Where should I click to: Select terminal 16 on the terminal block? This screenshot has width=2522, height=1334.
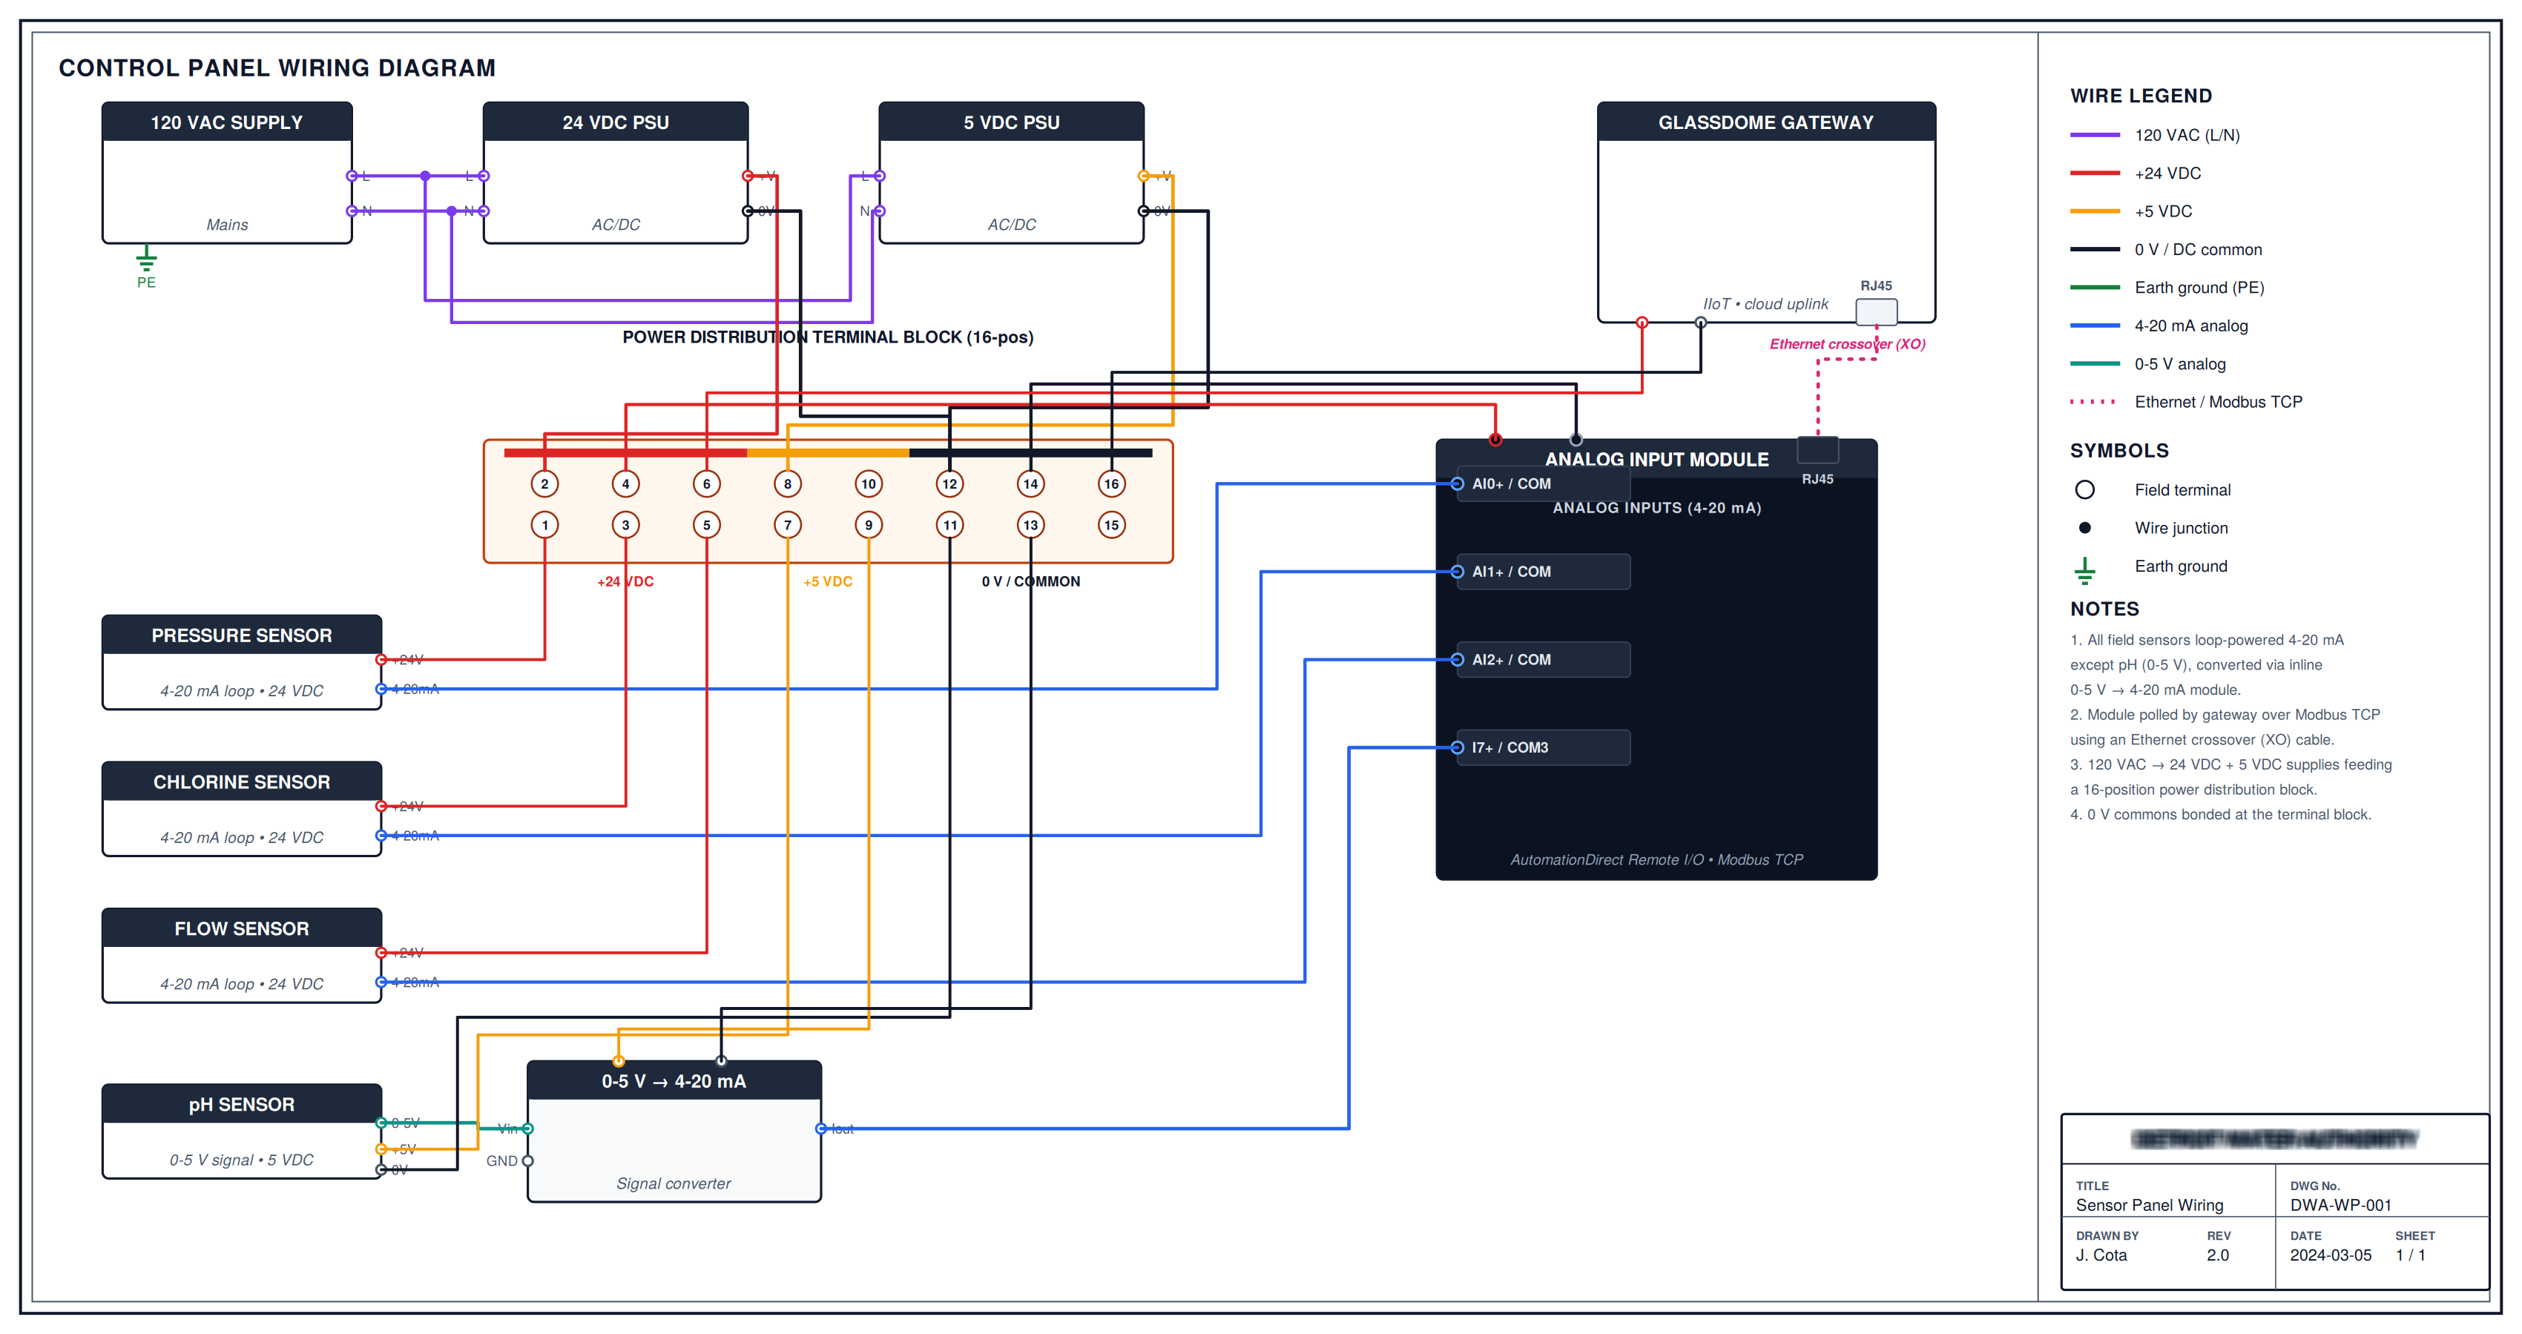[1111, 483]
